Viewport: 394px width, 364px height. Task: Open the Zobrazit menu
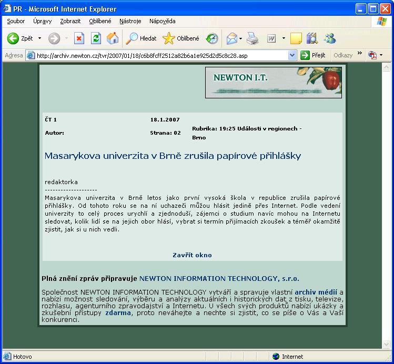point(70,21)
